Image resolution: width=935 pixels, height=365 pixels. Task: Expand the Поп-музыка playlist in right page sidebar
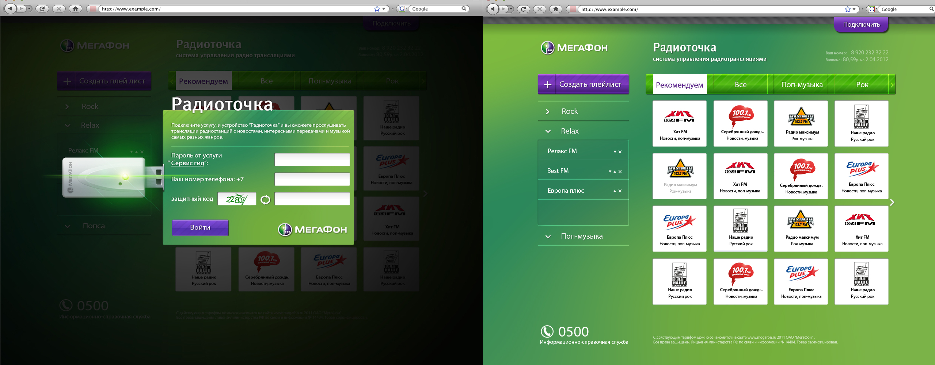tap(548, 237)
